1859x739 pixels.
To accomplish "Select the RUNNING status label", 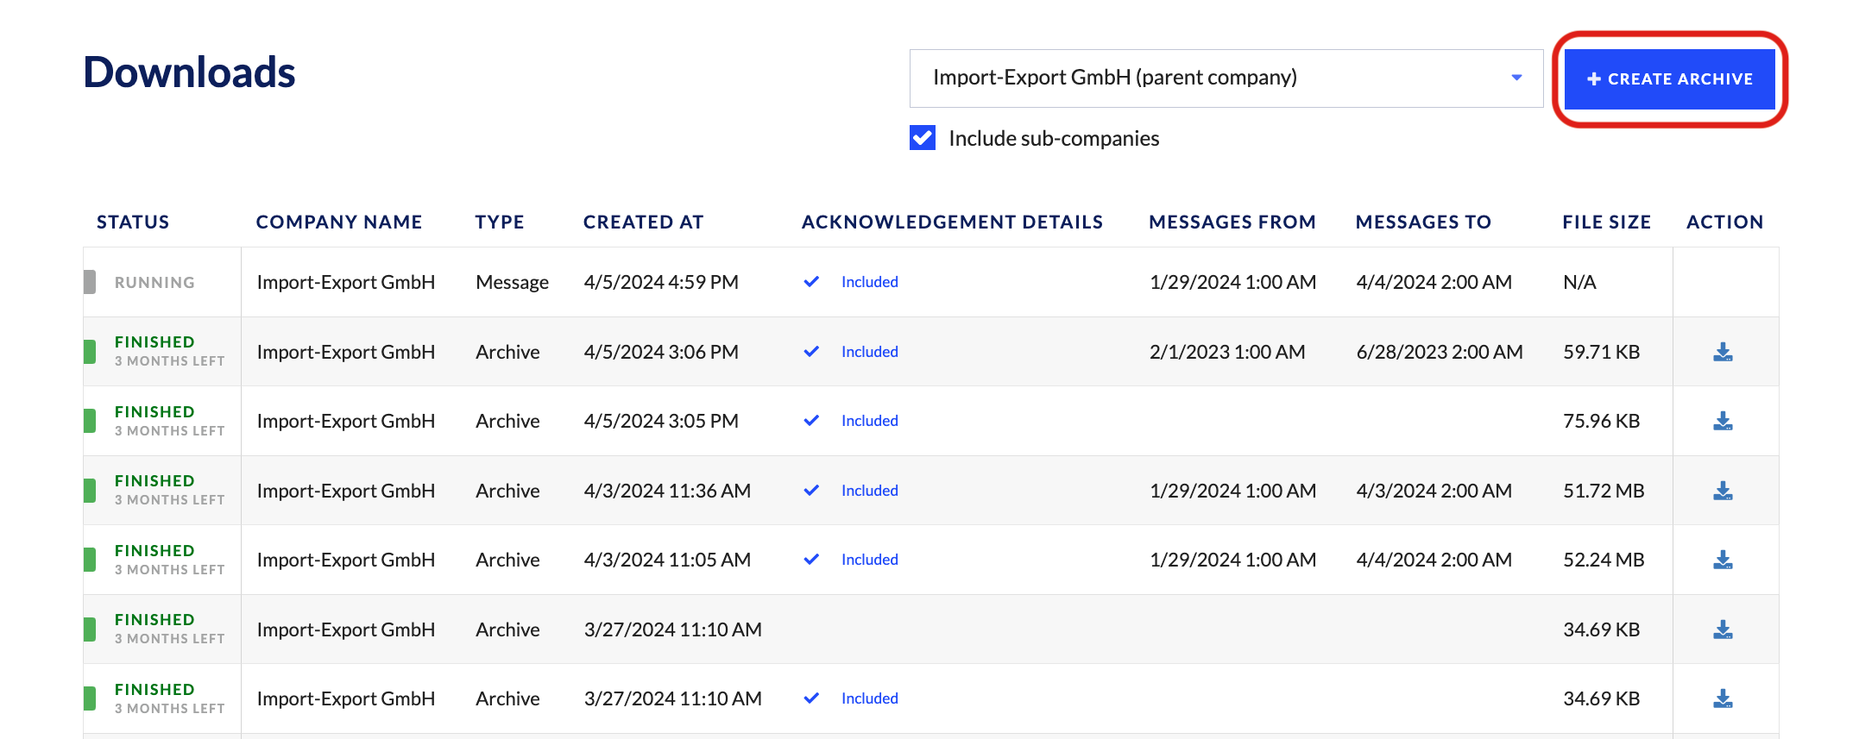I will (154, 283).
